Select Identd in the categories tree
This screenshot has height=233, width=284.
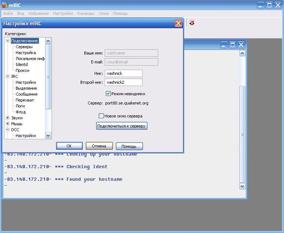point(22,65)
